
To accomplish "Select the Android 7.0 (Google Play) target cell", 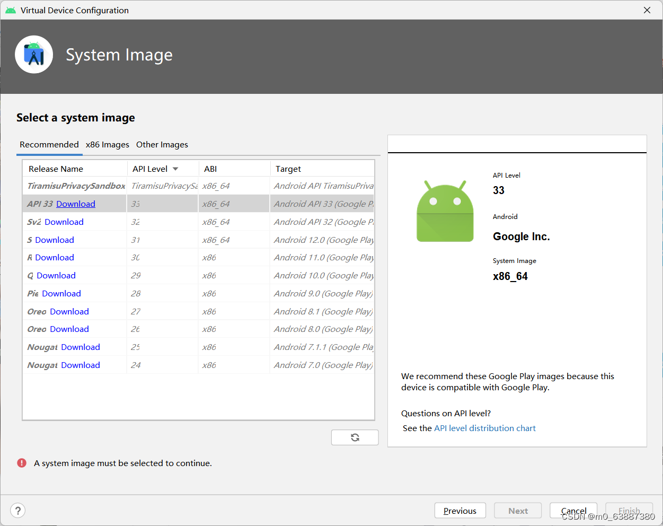I will tap(322, 365).
